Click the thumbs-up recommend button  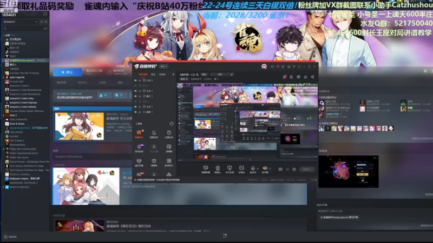click(x=104, y=96)
